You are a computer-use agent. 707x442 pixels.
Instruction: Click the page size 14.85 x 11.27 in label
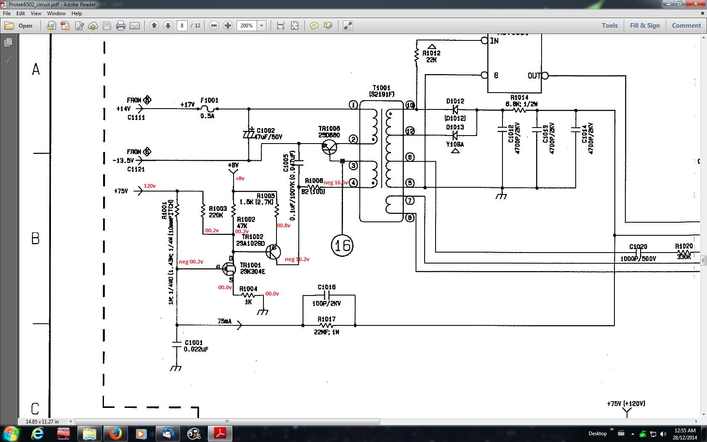click(x=42, y=421)
